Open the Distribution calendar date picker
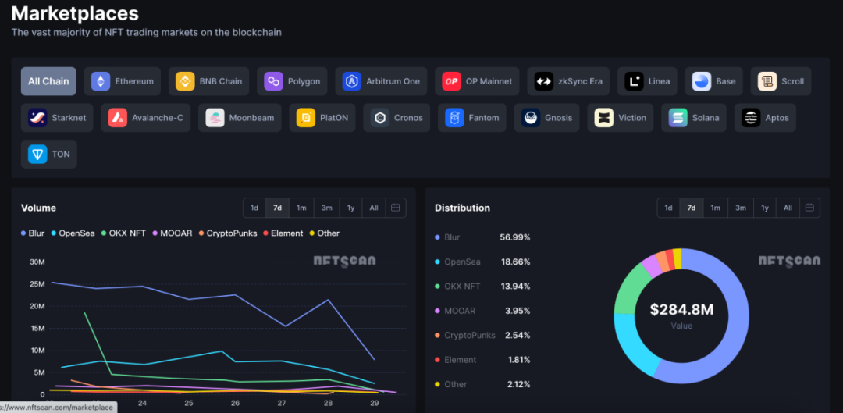Viewport: 843px width, 413px height. click(x=809, y=208)
